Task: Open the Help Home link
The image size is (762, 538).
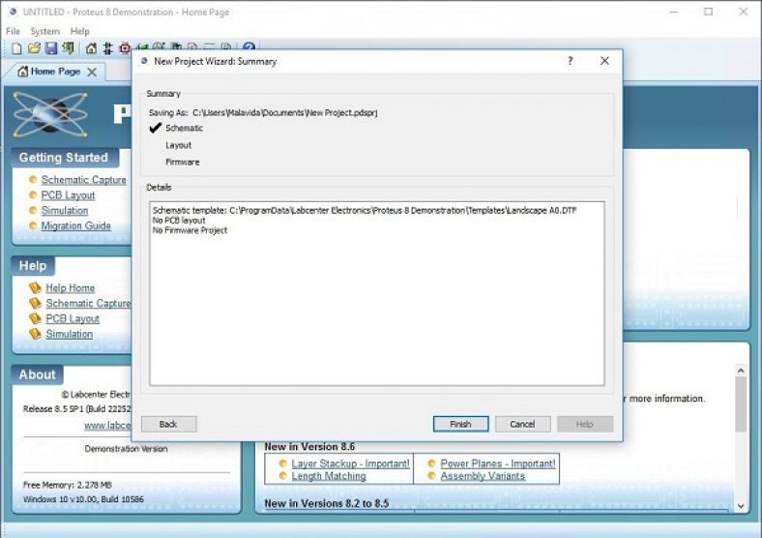Action: pyautogui.click(x=70, y=288)
